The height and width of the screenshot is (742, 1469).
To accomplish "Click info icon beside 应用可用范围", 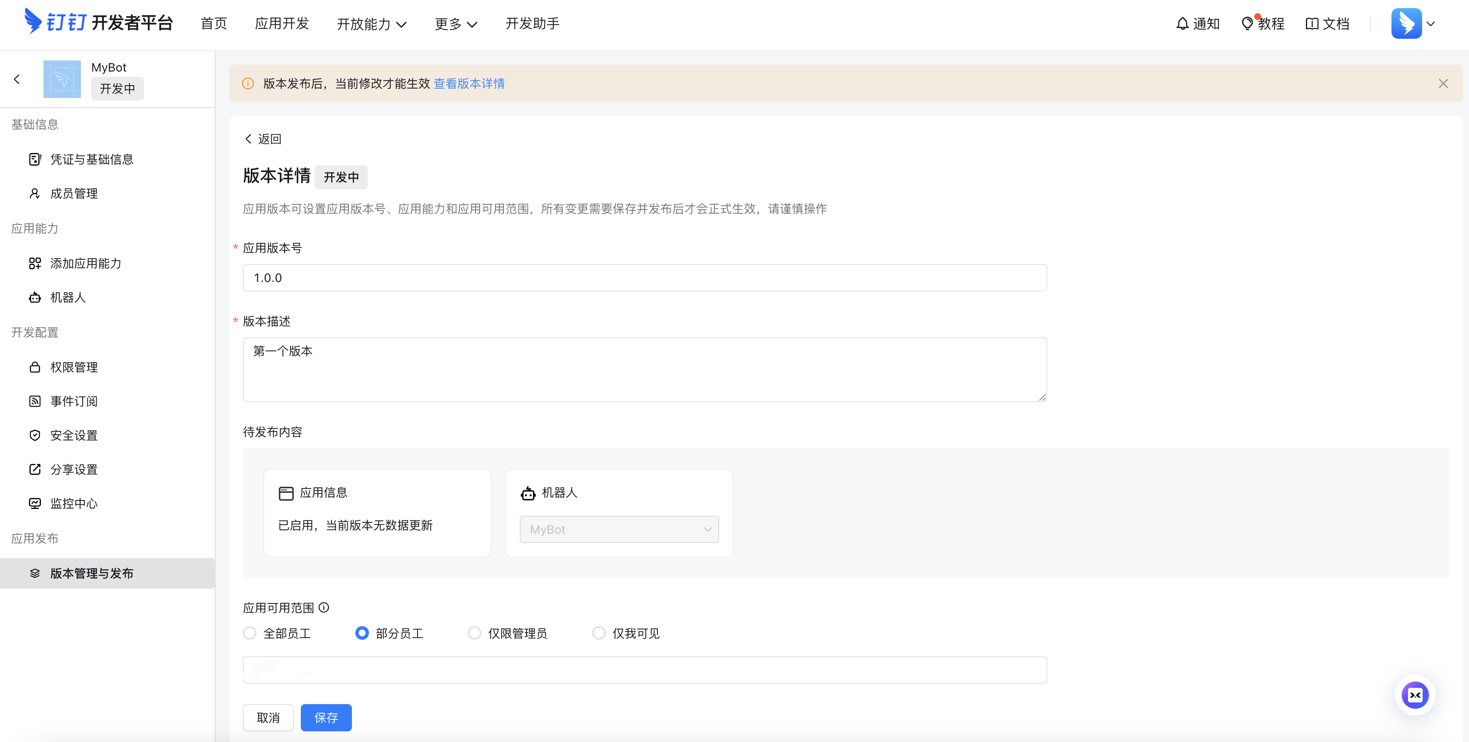I will click(324, 607).
